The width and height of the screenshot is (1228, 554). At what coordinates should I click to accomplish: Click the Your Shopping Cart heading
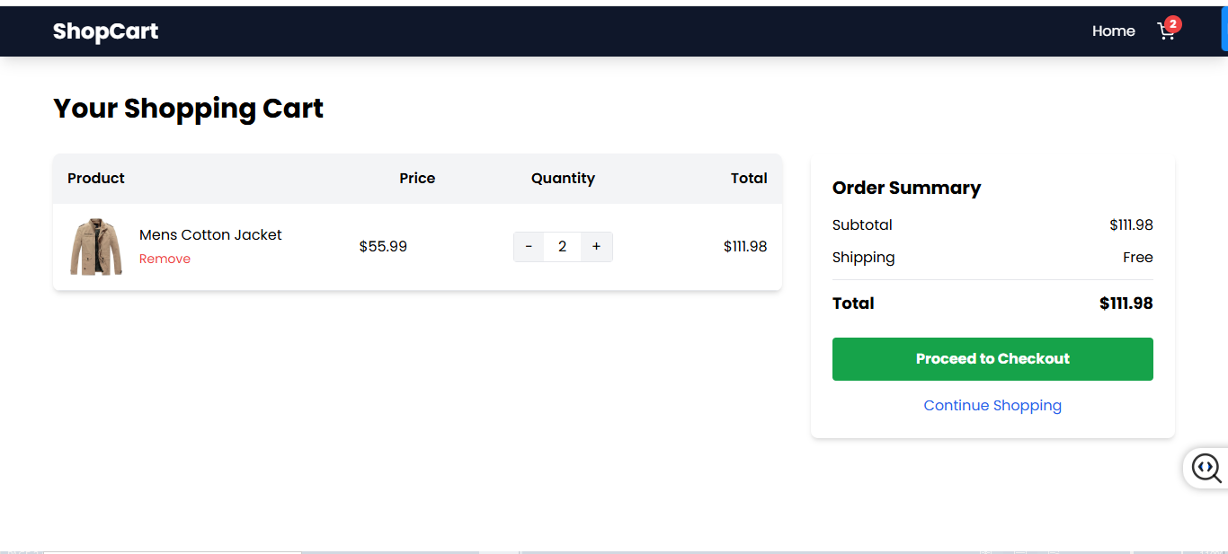(x=188, y=109)
